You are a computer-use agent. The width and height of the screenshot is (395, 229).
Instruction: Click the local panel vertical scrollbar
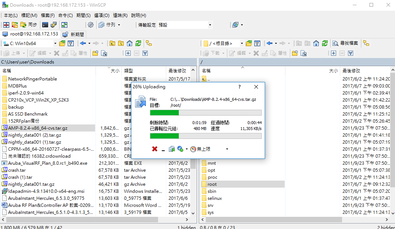click(x=193, y=142)
